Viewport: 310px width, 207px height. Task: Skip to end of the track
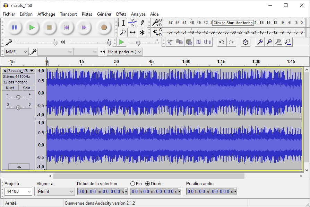click(x=84, y=27)
